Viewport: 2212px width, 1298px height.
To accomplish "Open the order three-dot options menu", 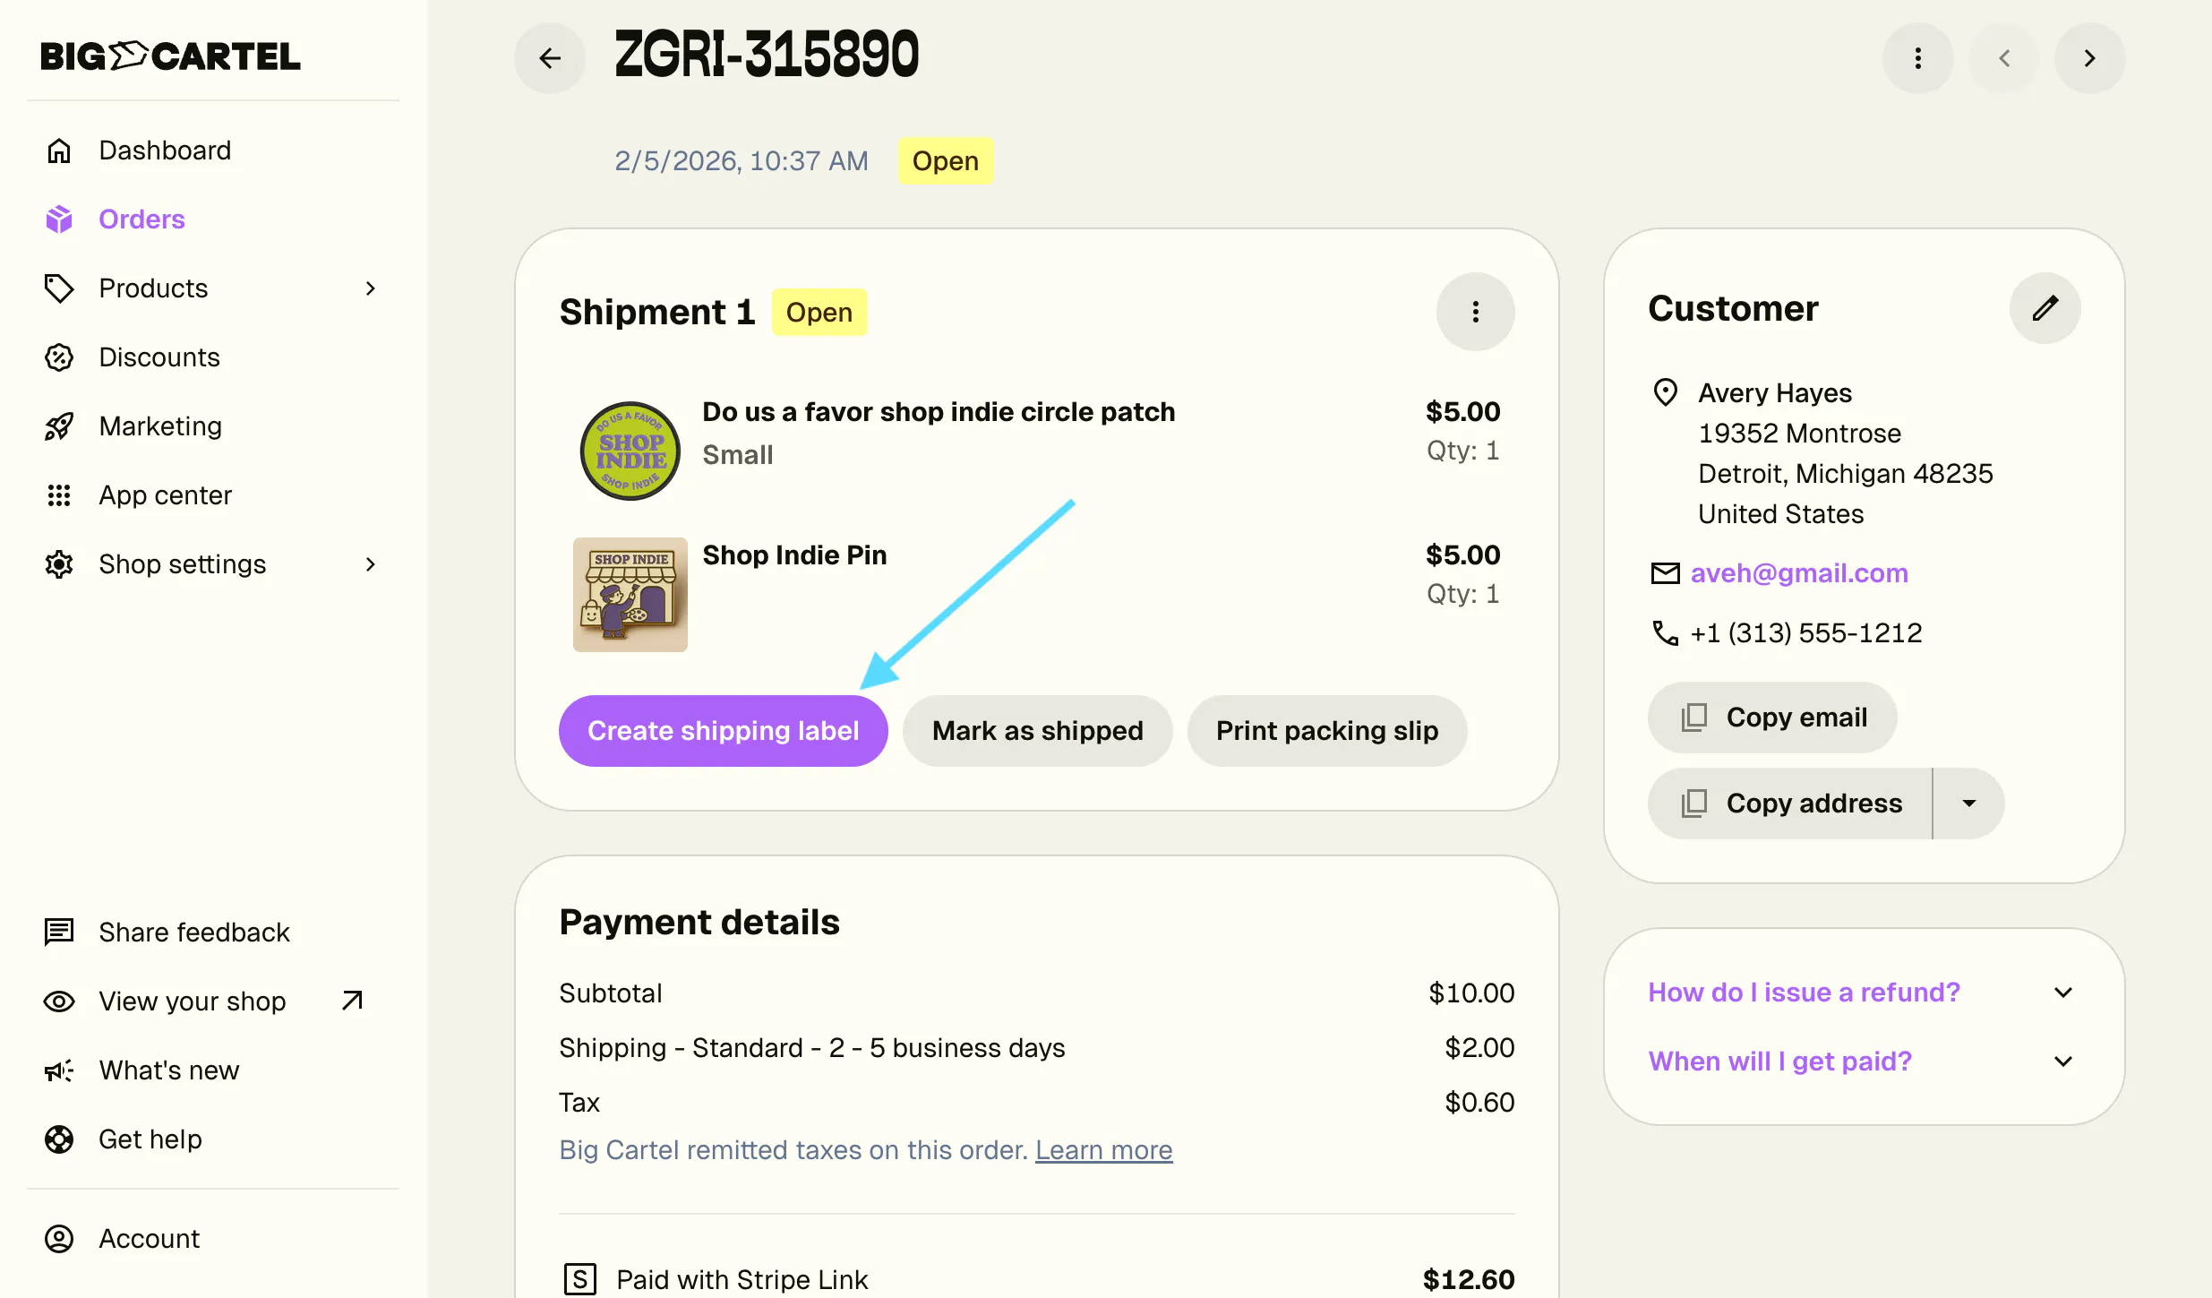I will (x=1917, y=58).
